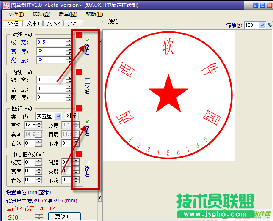
Task: Click the 设置单位:mm(毫米) text
Action: (x=29, y=192)
